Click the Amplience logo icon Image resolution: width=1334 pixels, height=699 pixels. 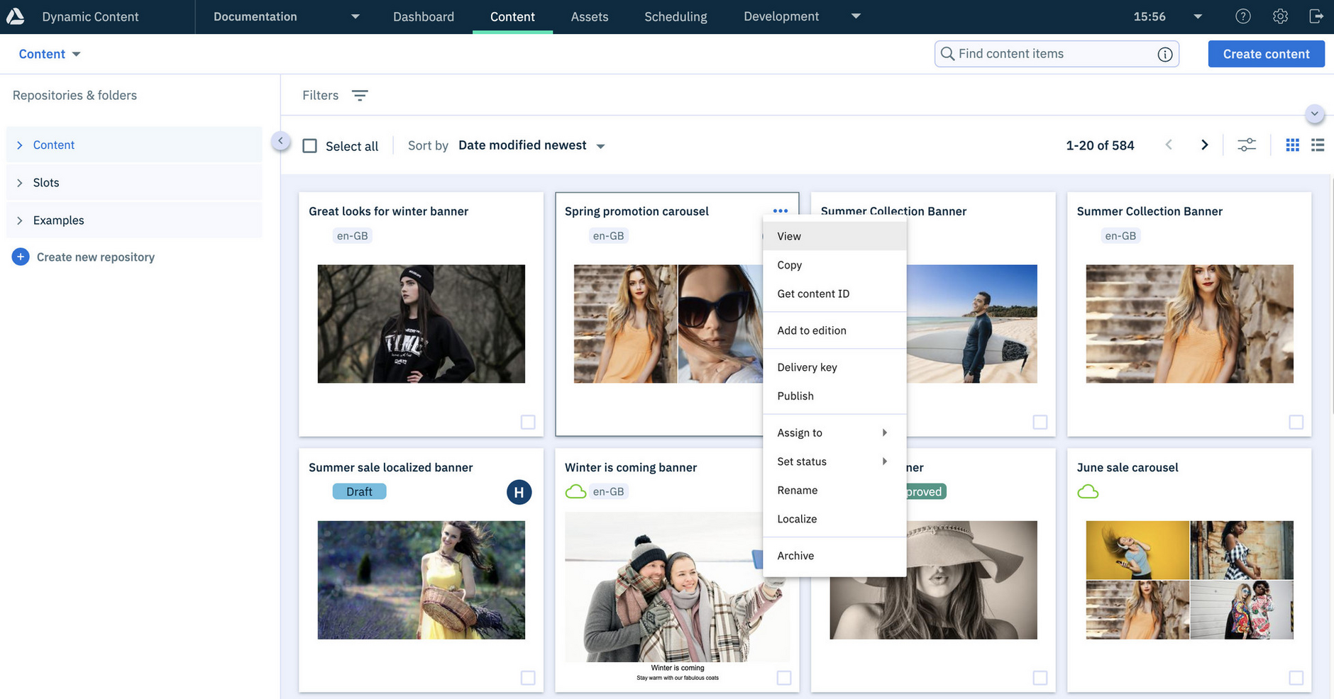coord(16,16)
